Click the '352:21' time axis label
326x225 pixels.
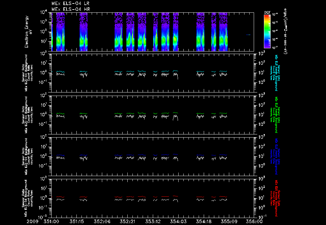click(127, 222)
